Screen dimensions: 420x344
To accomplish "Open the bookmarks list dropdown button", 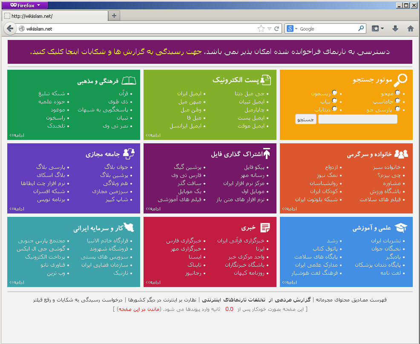I will [377, 28].
